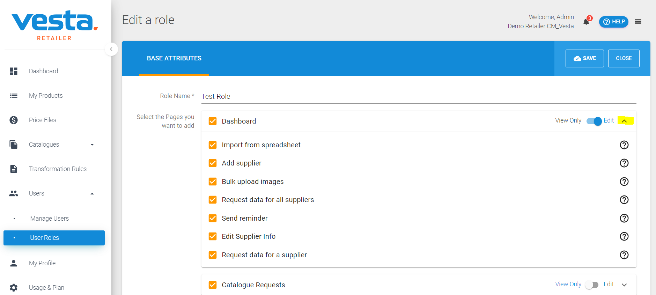Image resolution: width=656 pixels, height=295 pixels.
Task: Click the Catalogues documents icon
Action: coord(14,145)
